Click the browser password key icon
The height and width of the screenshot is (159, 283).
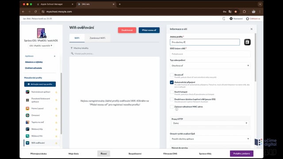pos(224,11)
